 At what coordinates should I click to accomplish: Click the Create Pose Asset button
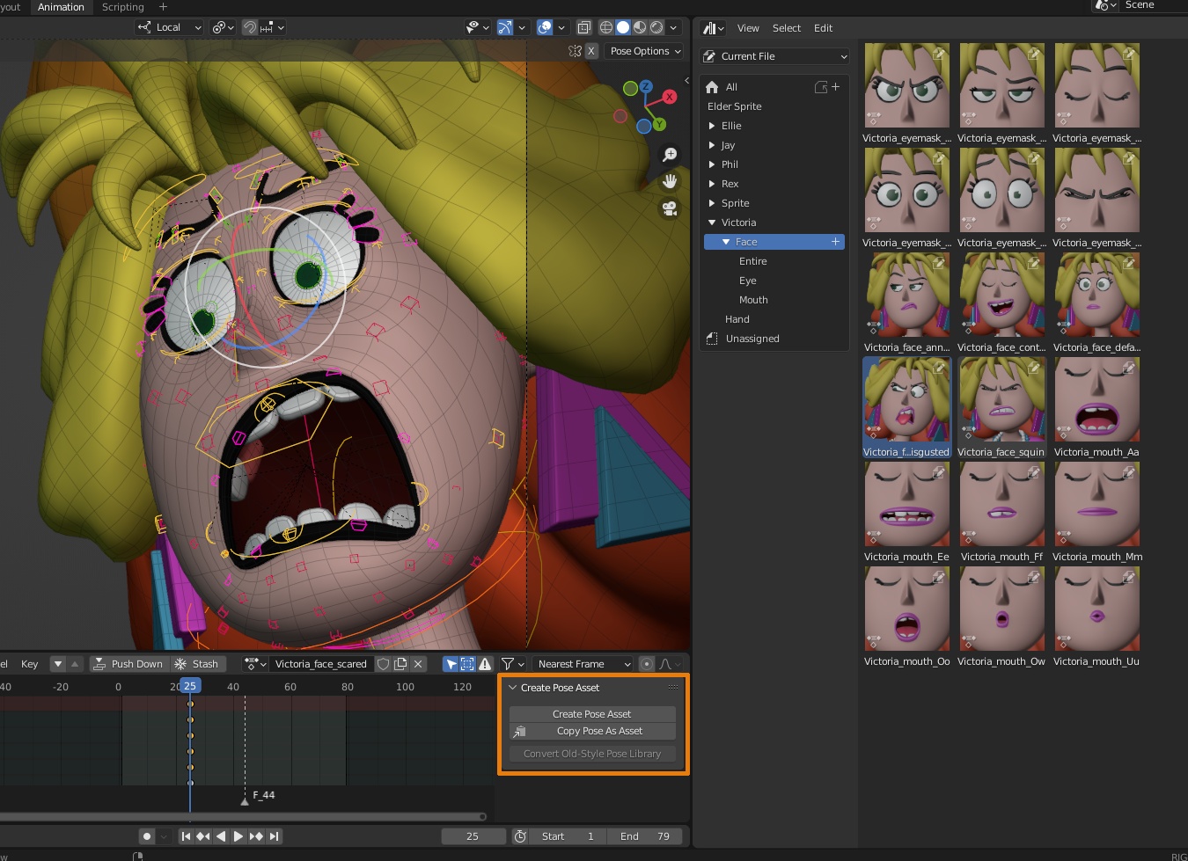click(592, 714)
